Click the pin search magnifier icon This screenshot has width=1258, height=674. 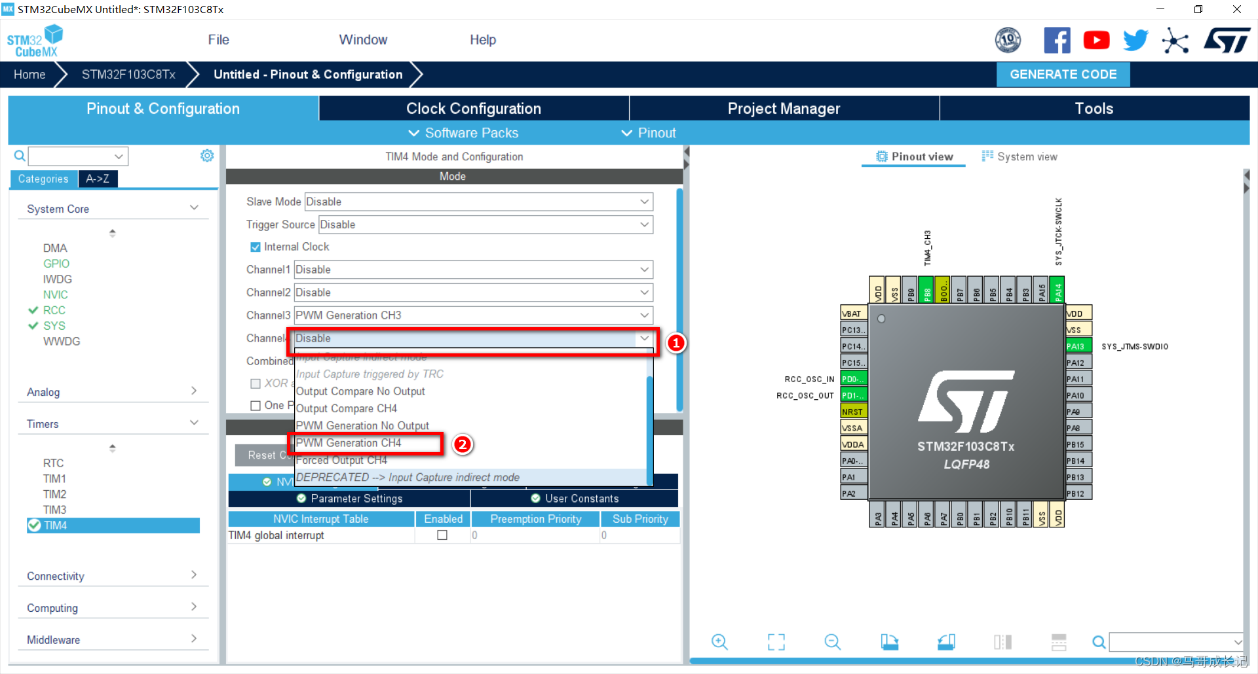(x=1099, y=642)
